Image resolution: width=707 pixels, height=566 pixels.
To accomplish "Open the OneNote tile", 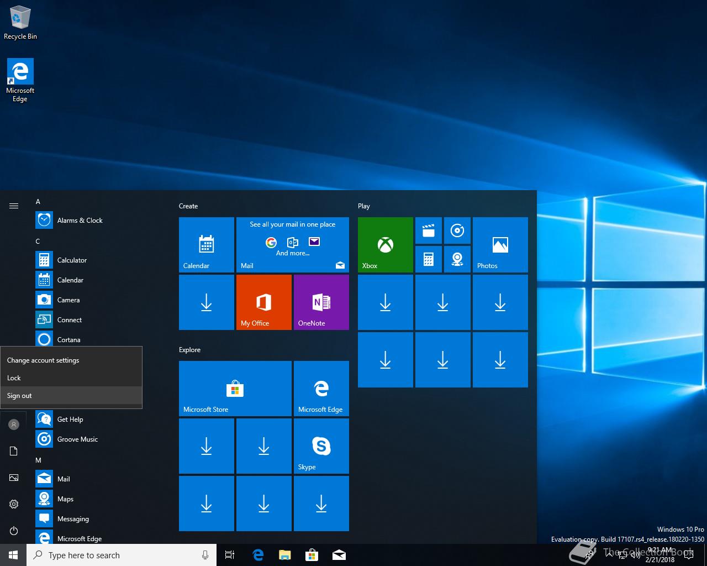I will click(321, 302).
